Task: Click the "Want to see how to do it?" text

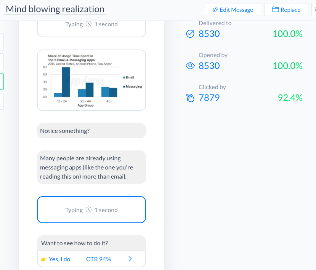Action: [x=77, y=243]
